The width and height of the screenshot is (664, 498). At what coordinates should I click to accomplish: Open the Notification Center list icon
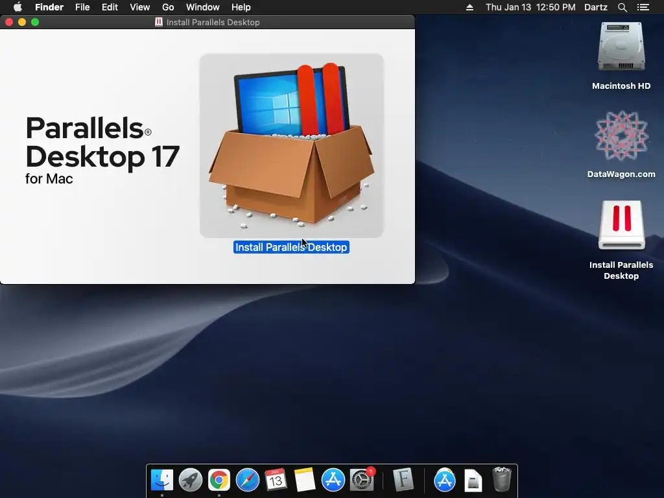pos(643,7)
